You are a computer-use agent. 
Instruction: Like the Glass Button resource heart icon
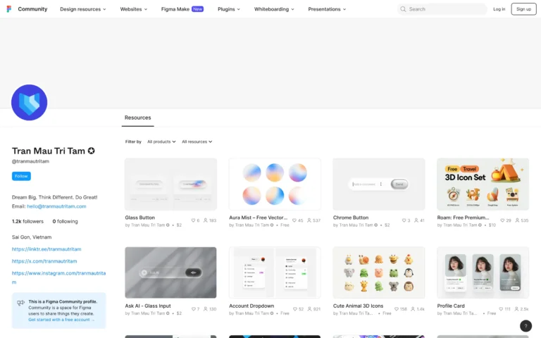tap(193, 220)
